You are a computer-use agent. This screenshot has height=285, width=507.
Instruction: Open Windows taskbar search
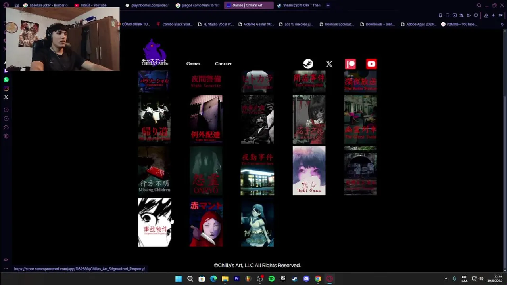click(x=190, y=279)
